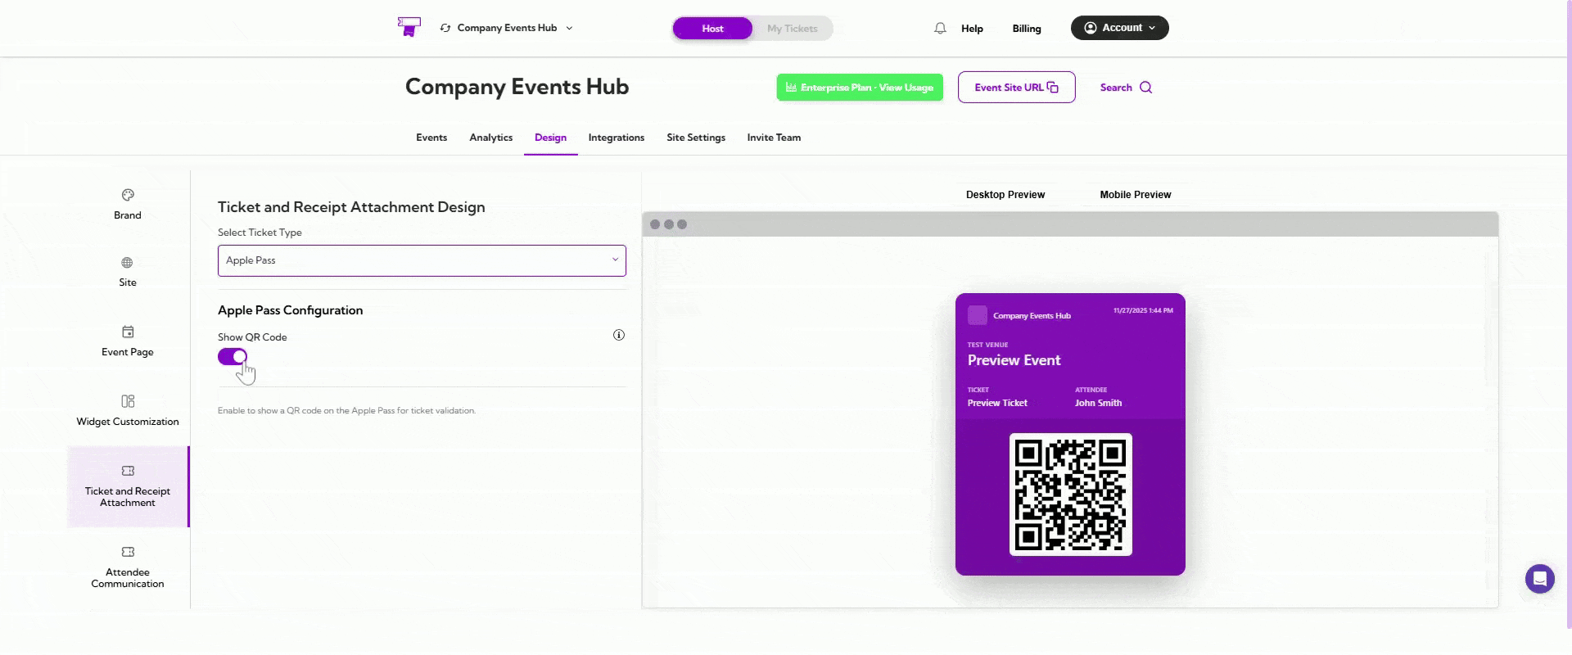Click the info icon beside Show QR Code
Viewport: 1572px width, 655px height.
(619, 335)
